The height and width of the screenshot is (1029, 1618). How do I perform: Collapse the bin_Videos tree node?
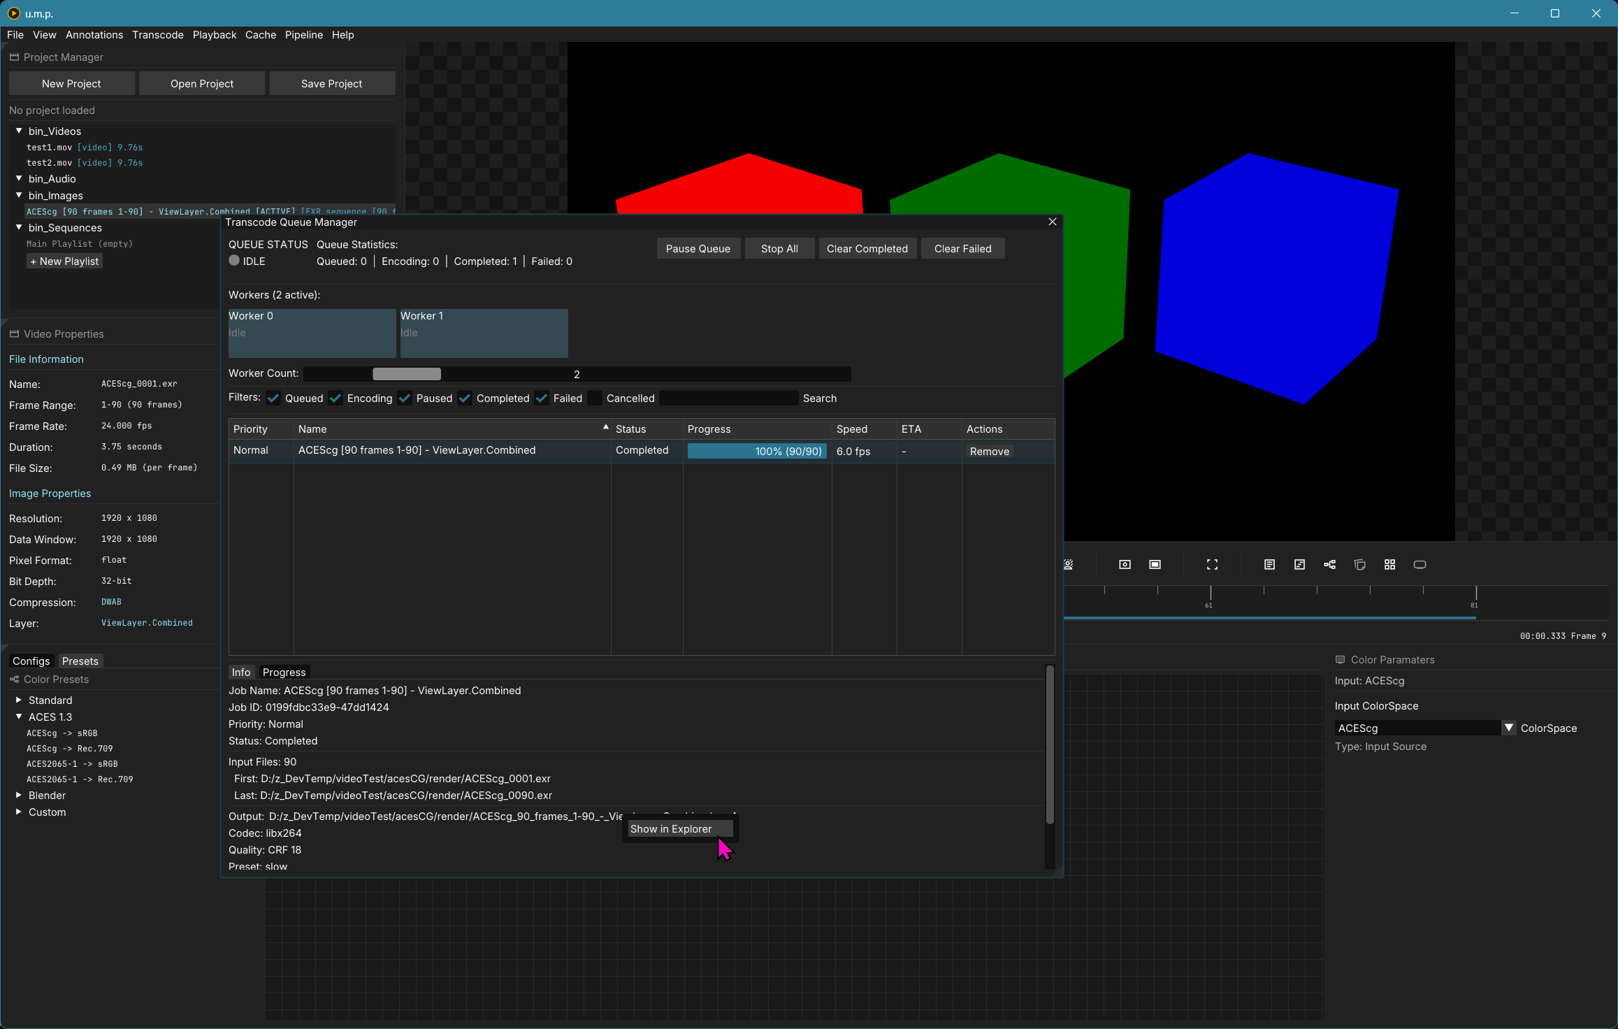click(x=19, y=131)
